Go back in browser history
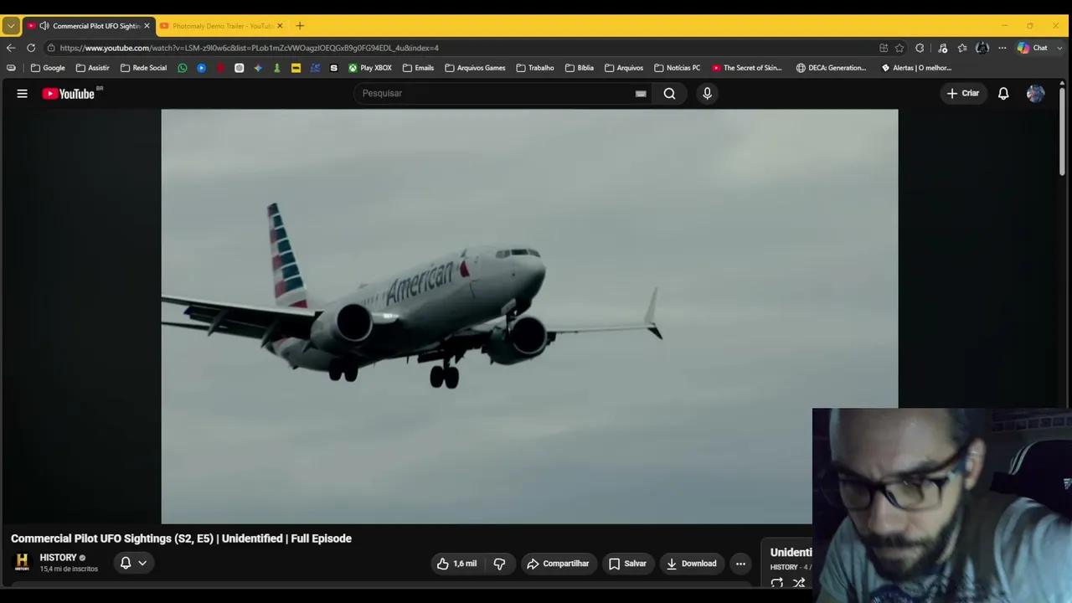 click(x=11, y=48)
